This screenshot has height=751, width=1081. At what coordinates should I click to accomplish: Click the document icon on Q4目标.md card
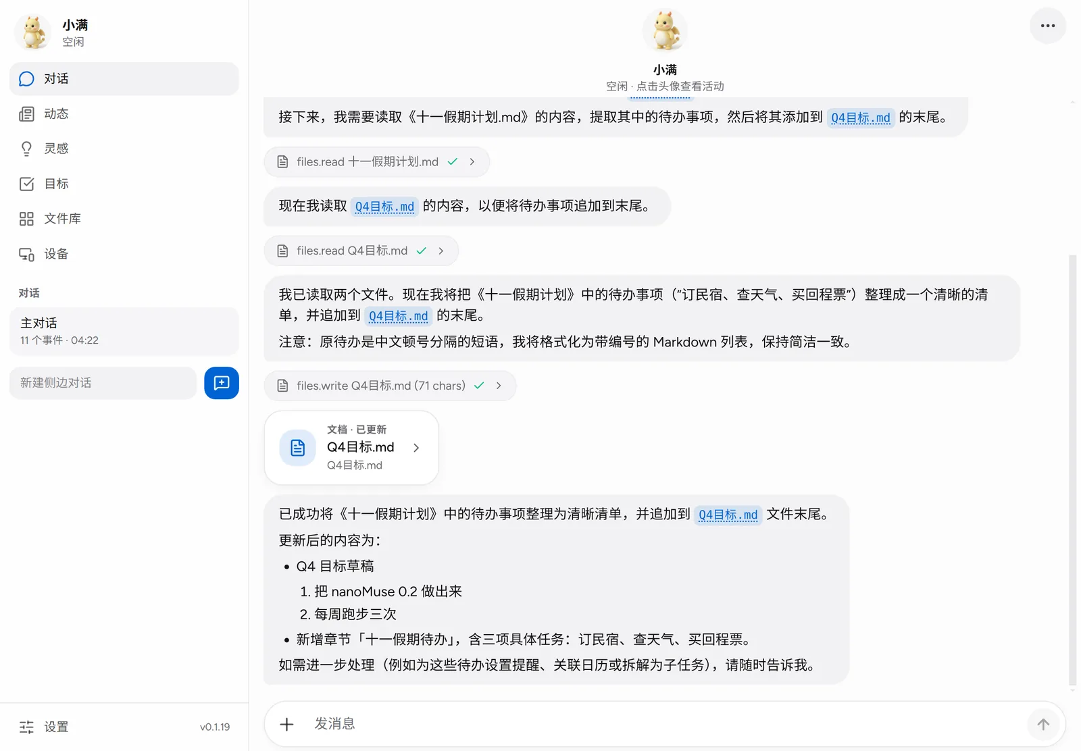click(x=298, y=448)
